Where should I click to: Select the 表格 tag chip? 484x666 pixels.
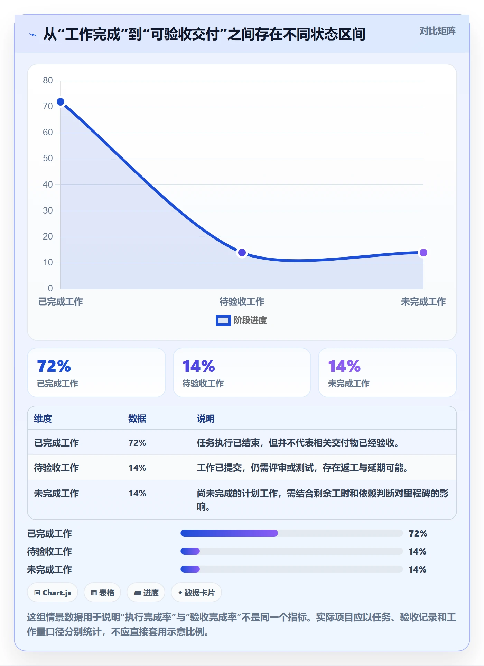click(x=102, y=593)
